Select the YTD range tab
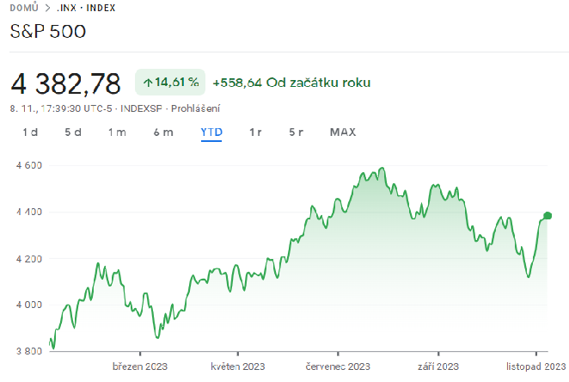The image size is (569, 382). (x=211, y=132)
